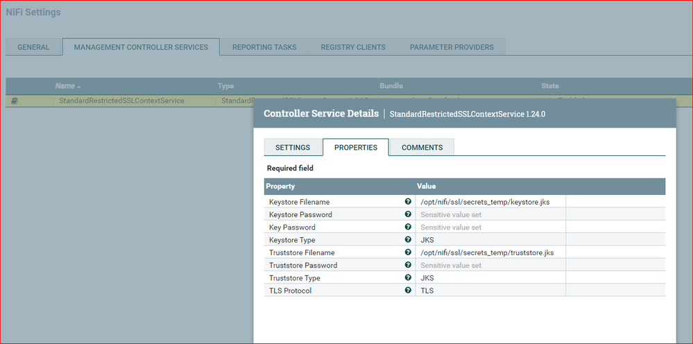Open the Registry Clients tab

(353, 47)
